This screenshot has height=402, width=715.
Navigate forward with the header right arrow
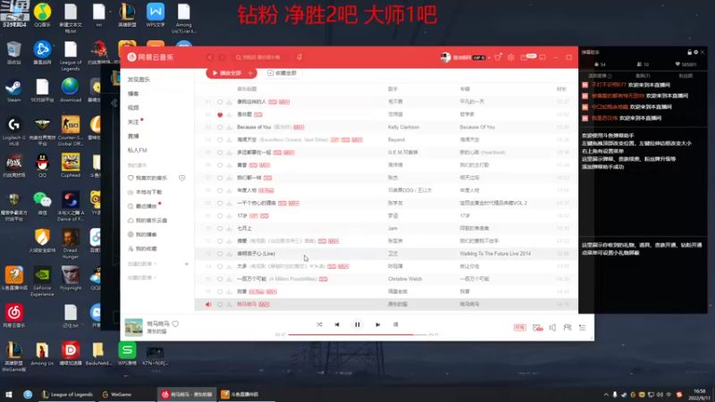[x=222, y=57]
